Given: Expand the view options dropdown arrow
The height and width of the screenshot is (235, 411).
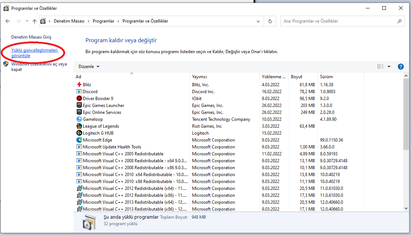Looking at the screenshot, I should click(389, 67).
